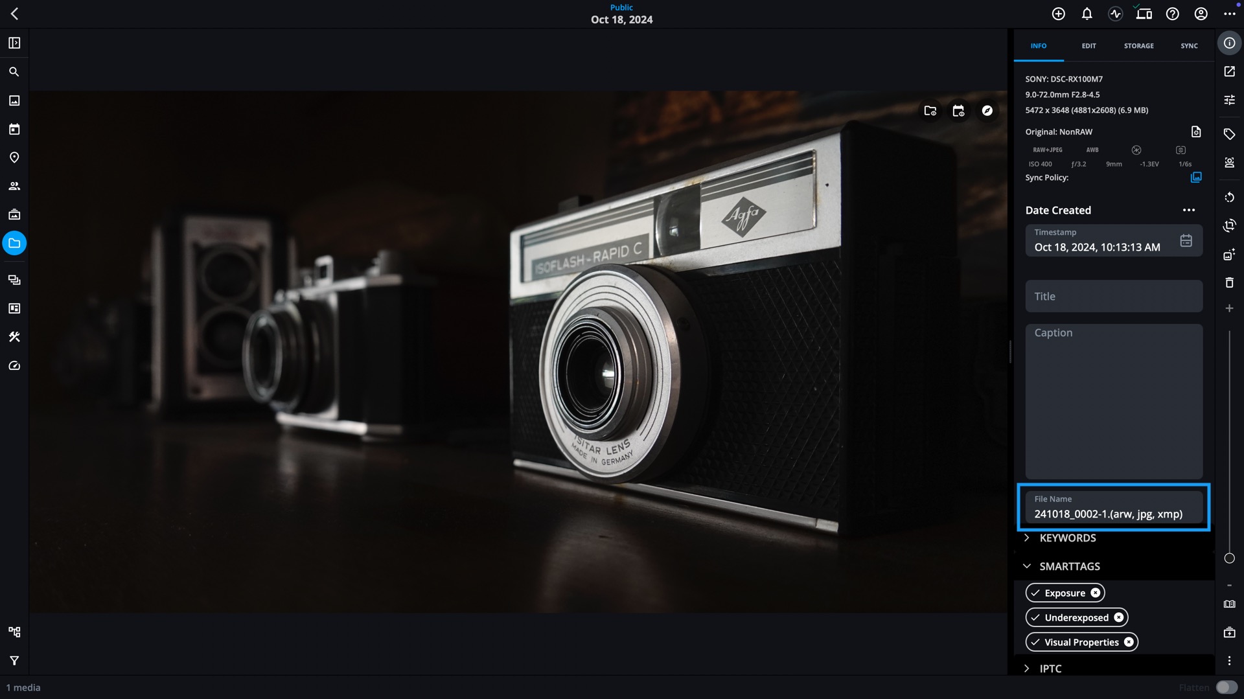Click the notifications bell icon

(1087, 14)
